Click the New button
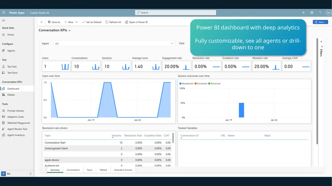 pyautogui.click(x=69, y=22)
